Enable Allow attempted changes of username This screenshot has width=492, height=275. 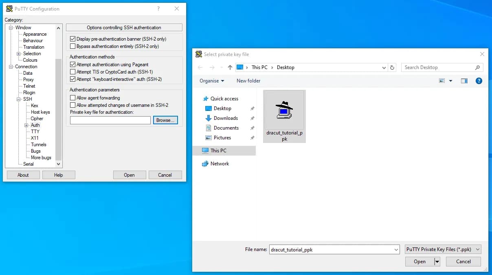[x=73, y=105]
